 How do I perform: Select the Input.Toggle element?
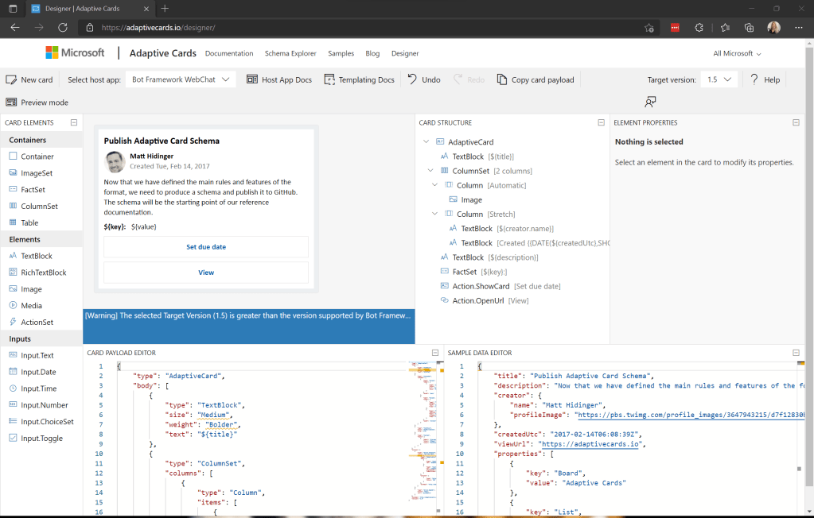tap(41, 438)
